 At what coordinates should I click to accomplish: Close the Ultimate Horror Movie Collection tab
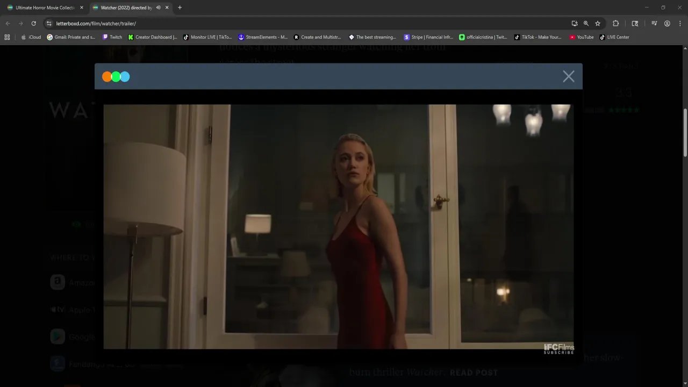[82, 8]
